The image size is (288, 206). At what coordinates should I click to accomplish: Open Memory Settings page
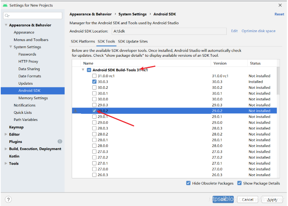coord(33,98)
